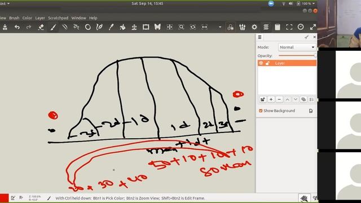Screen dimensions: 361x203
Task: Open the Scratchpad menu
Action: point(58,18)
